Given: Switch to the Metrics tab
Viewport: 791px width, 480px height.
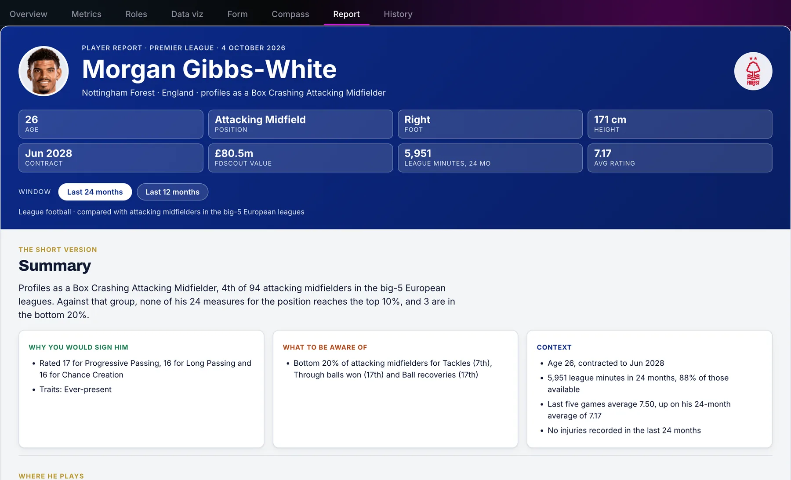Looking at the screenshot, I should click(87, 14).
